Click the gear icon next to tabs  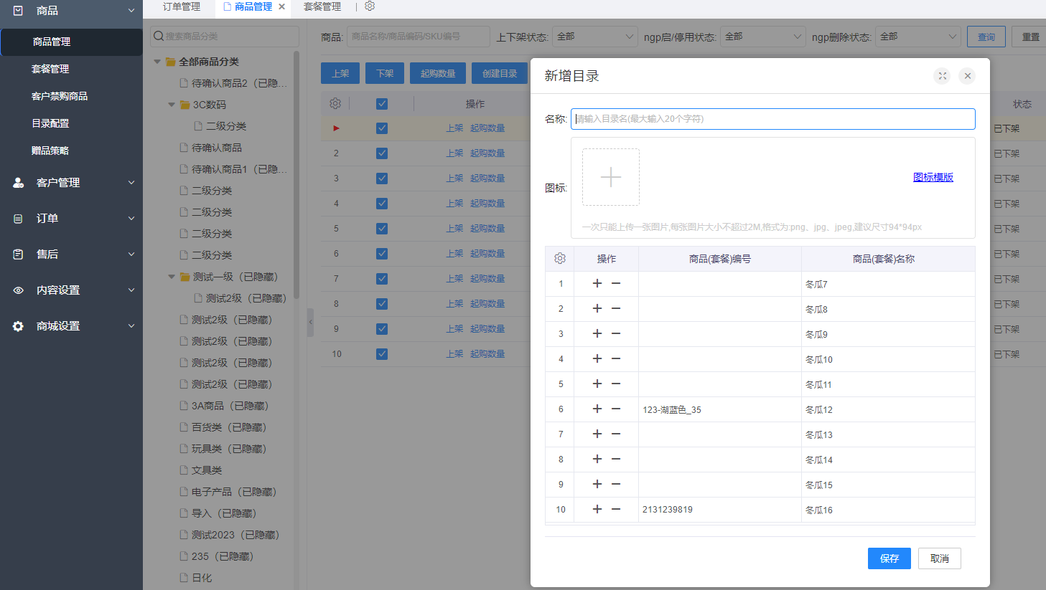[x=370, y=6]
